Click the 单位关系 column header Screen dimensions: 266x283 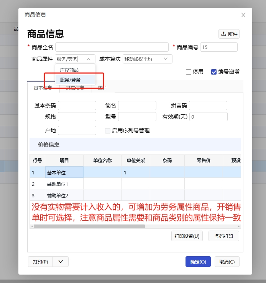[x=136, y=161]
